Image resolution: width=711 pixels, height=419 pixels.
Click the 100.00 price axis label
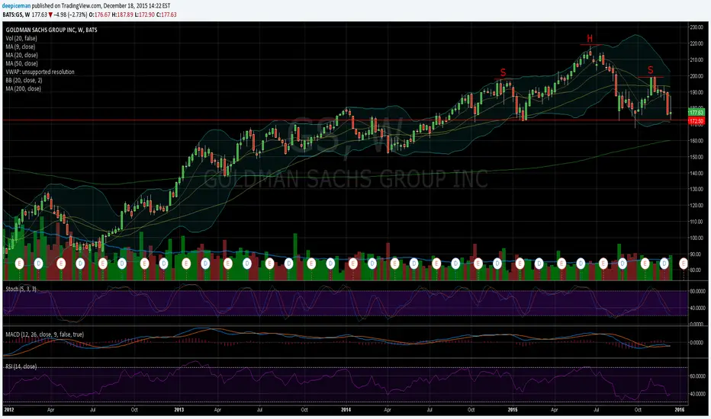pos(696,238)
